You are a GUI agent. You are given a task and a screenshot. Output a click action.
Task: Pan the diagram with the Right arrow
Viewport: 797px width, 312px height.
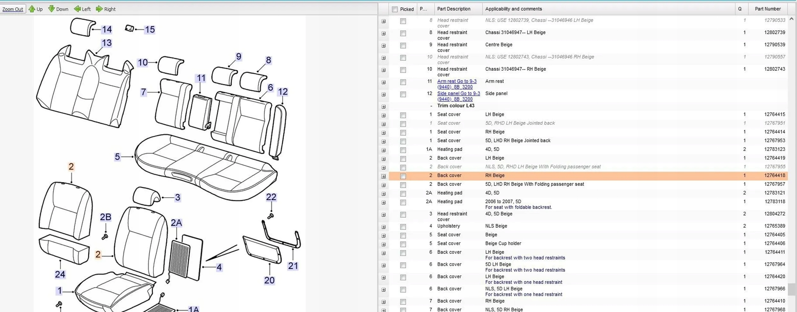tap(106, 9)
